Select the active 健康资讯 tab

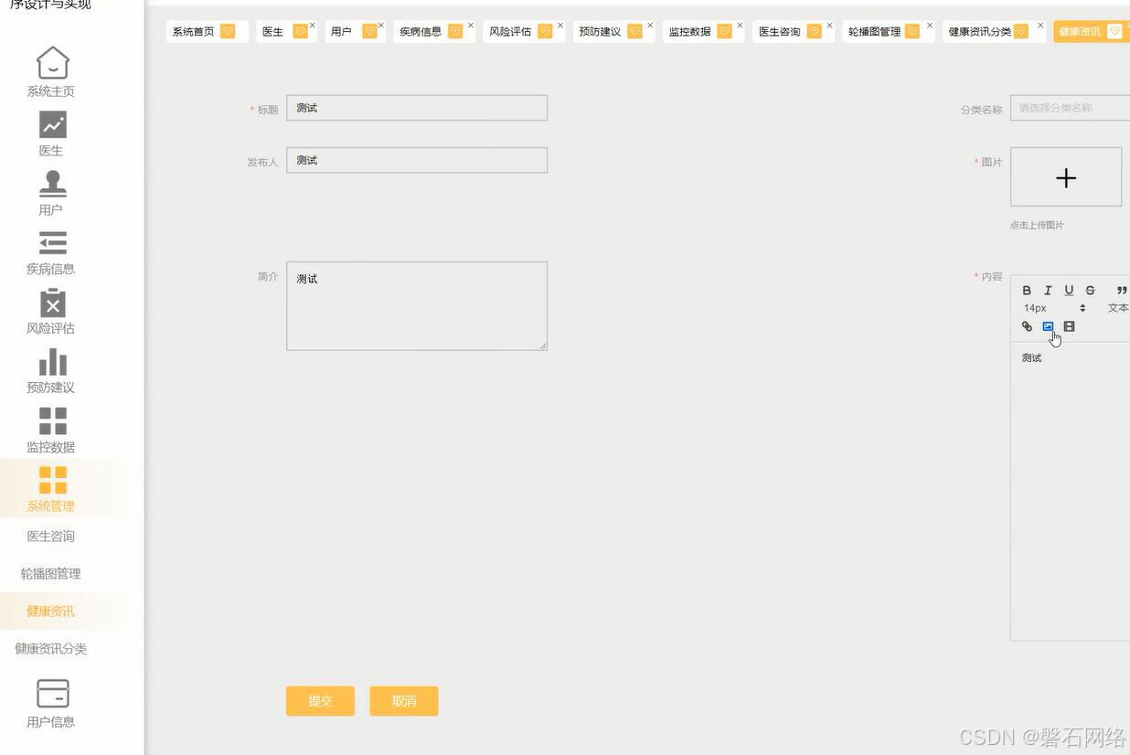click(x=1090, y=31)
